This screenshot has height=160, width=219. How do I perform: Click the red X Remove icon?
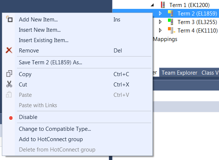tap(9, 50)
